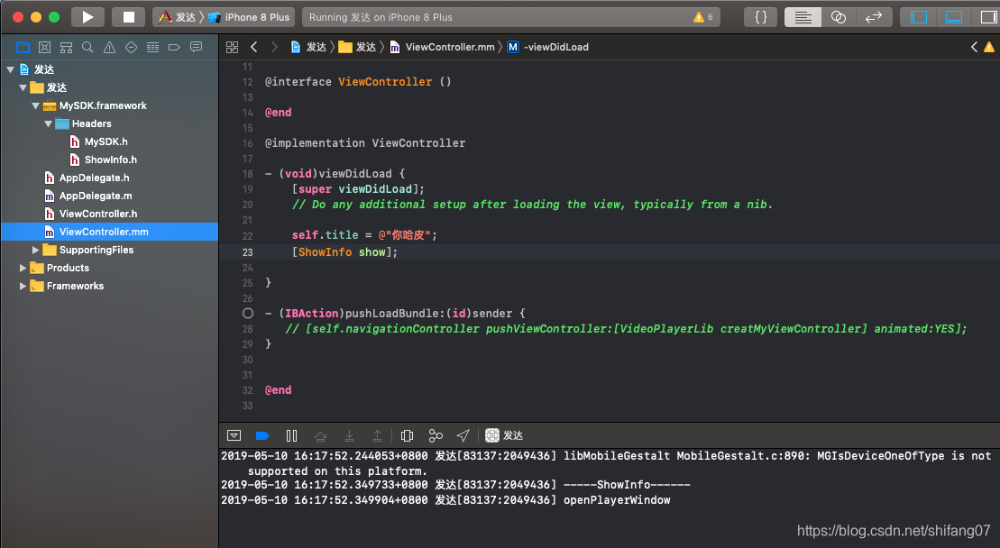Click Simulate Location arrow
Screen dimensions: 1000x548
coord(463,435)
